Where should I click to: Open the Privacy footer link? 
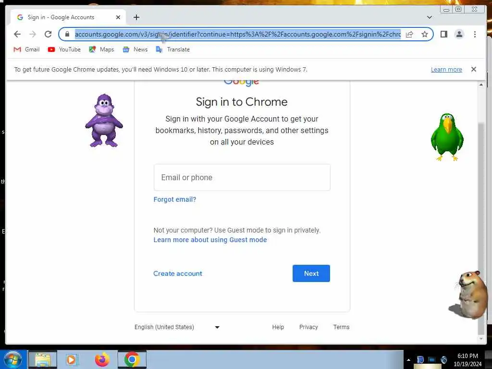(x=308, y=327)
